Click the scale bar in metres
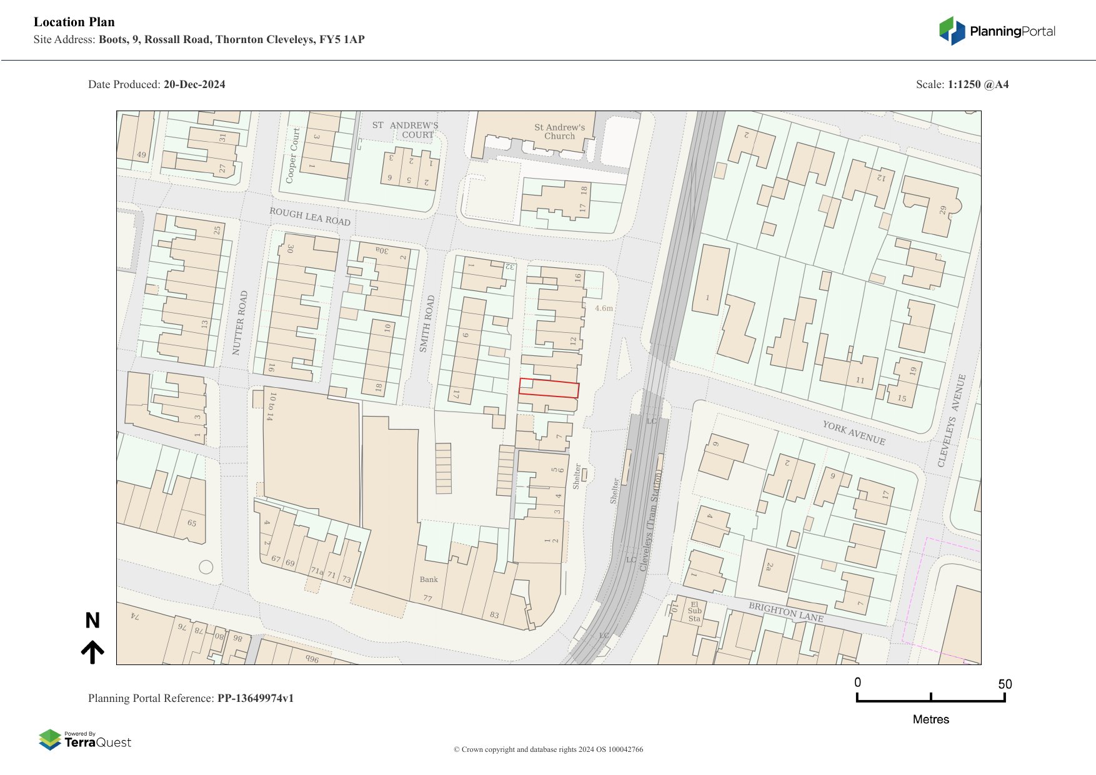1096x775 pixels. click(930, 698)
